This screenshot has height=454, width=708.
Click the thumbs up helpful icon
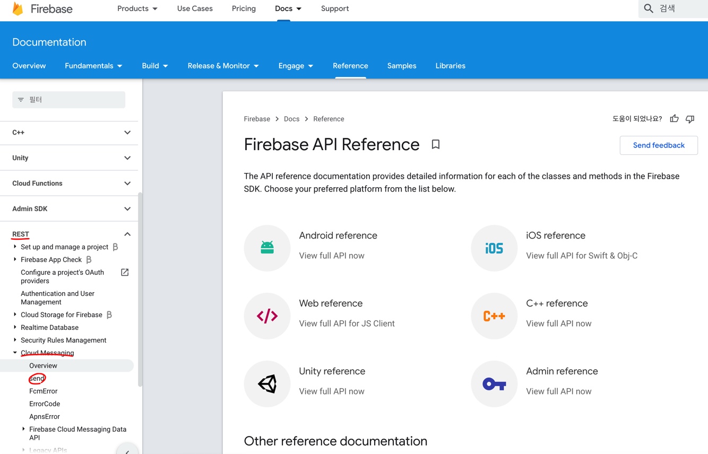pyautogui.click(x=674, y=119)
